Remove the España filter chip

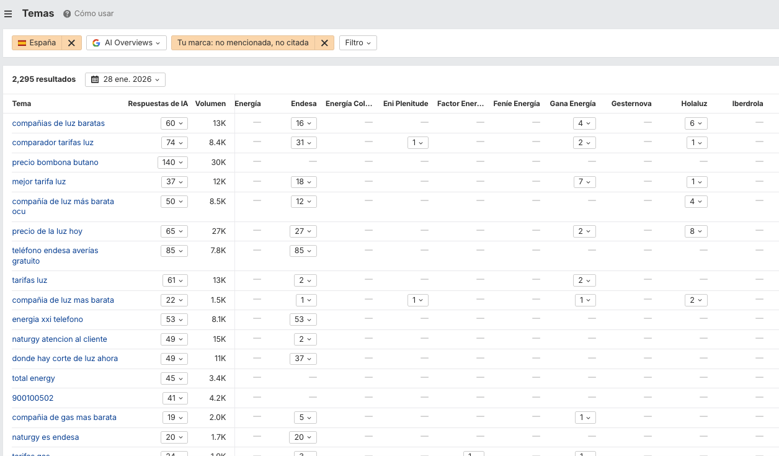(x=72, y=43)
